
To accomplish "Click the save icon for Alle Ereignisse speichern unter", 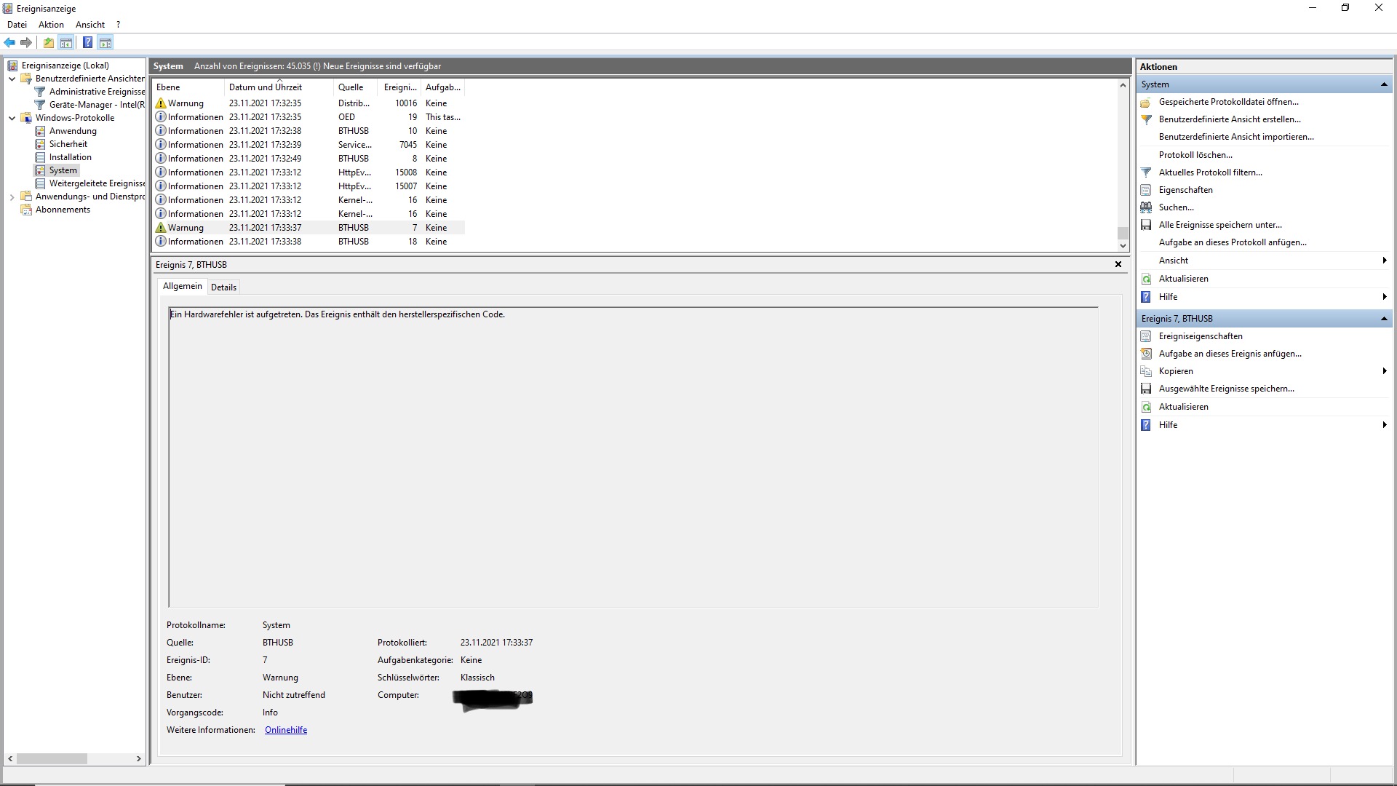I will coord(1146,225).
